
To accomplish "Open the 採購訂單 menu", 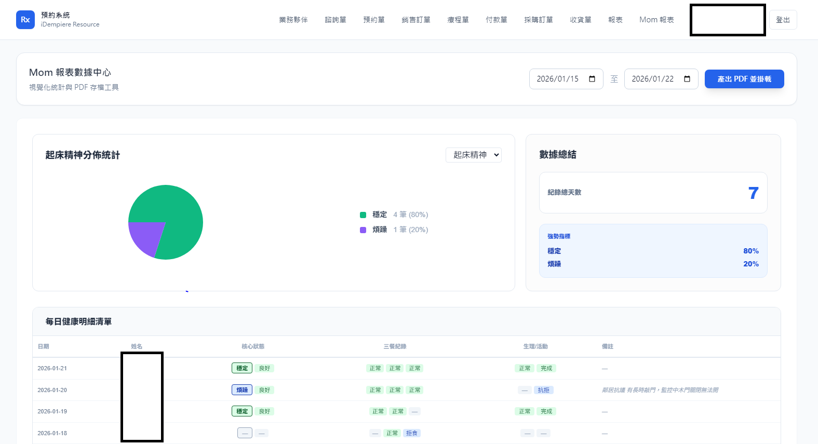I will click(538, 20).
